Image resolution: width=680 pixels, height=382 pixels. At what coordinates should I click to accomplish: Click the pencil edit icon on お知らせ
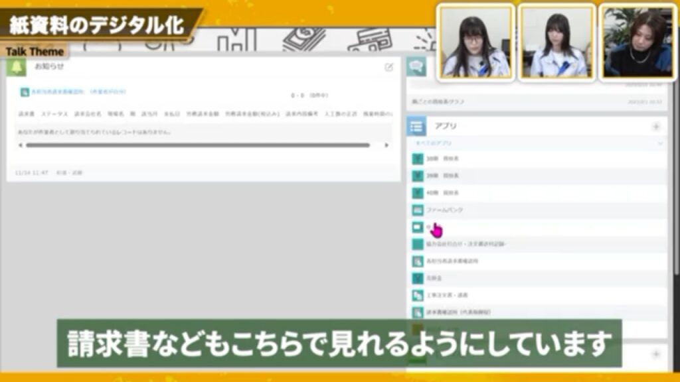pos(388,67)
